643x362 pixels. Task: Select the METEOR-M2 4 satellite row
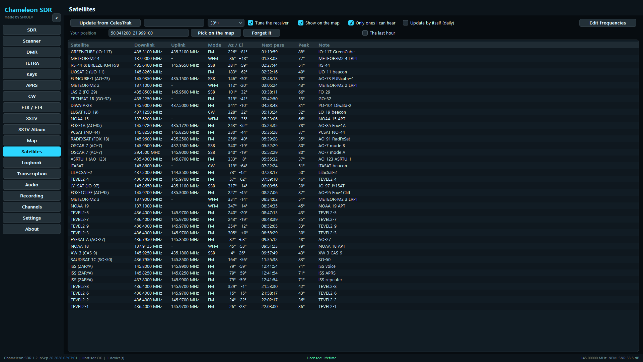353,59
